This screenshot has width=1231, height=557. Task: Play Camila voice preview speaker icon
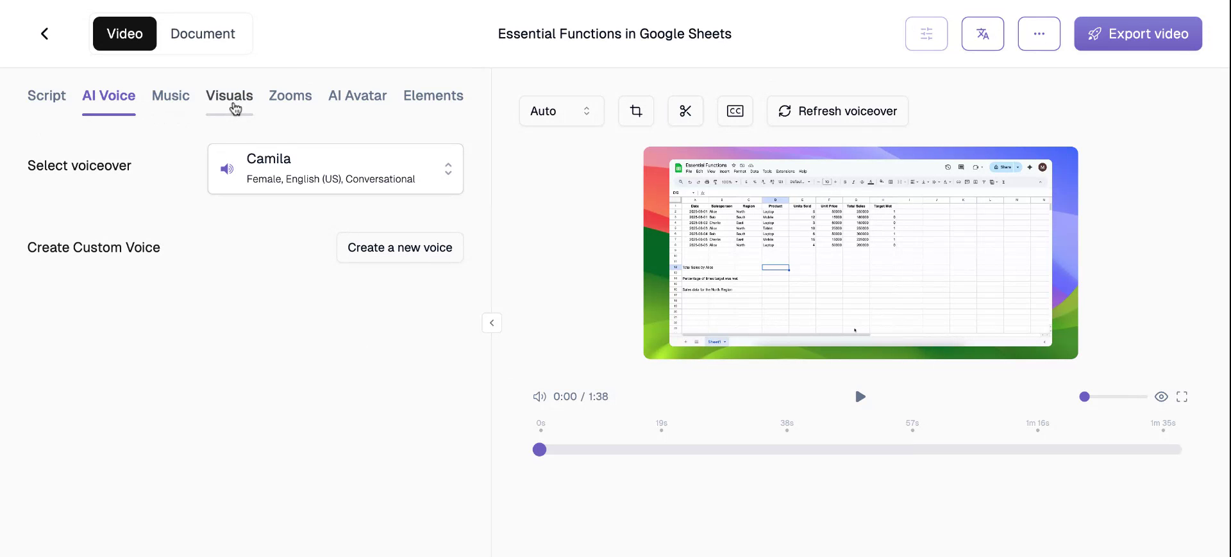point(227,169)
